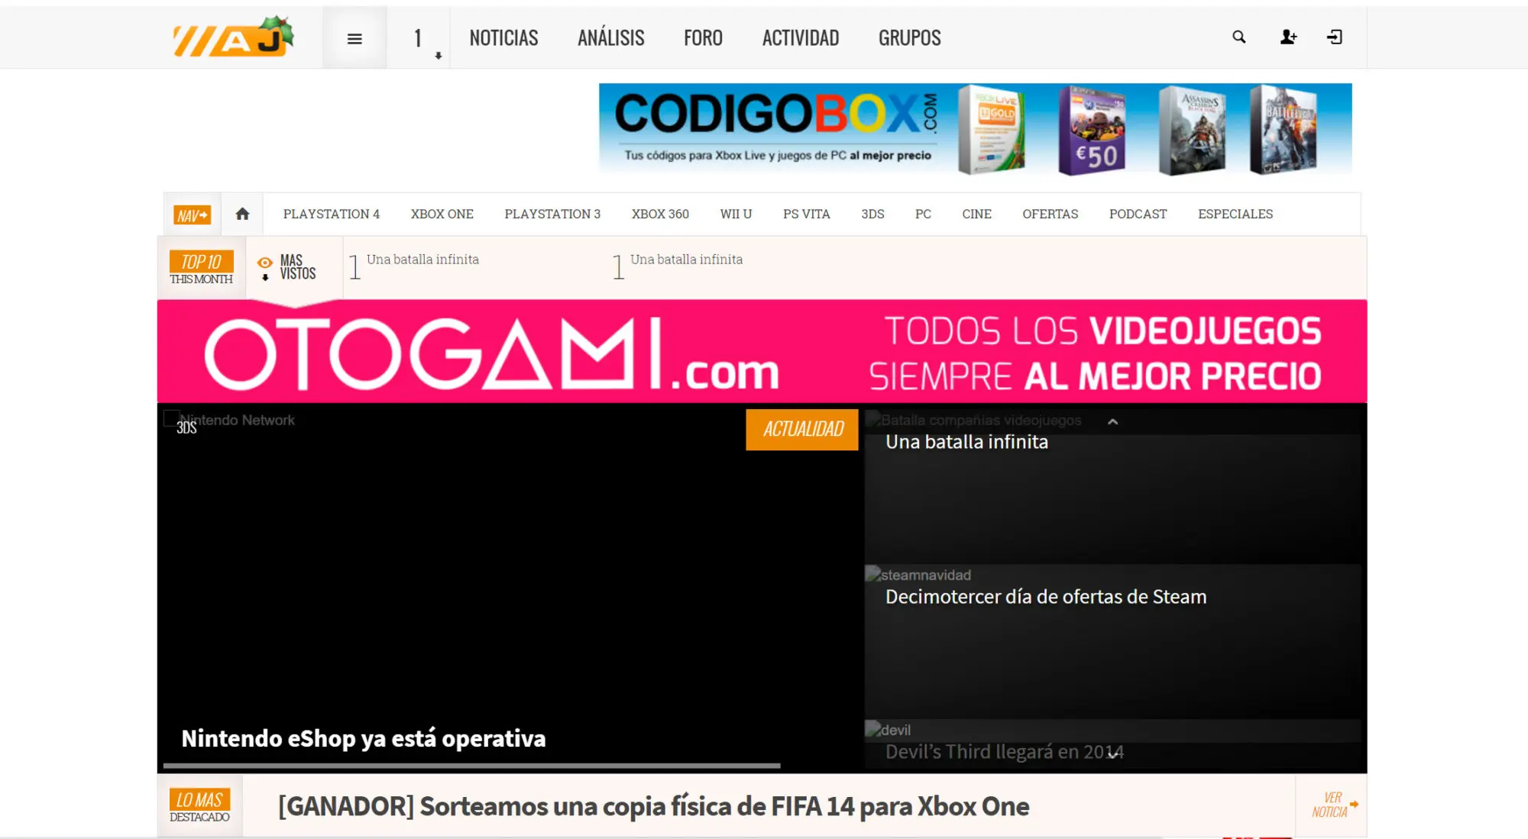Click the 3DS tag on featured slide
1528x839 pixels.
pos(186,428)
